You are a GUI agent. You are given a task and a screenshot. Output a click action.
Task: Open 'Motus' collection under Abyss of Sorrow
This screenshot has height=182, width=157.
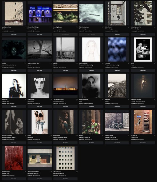81,101
